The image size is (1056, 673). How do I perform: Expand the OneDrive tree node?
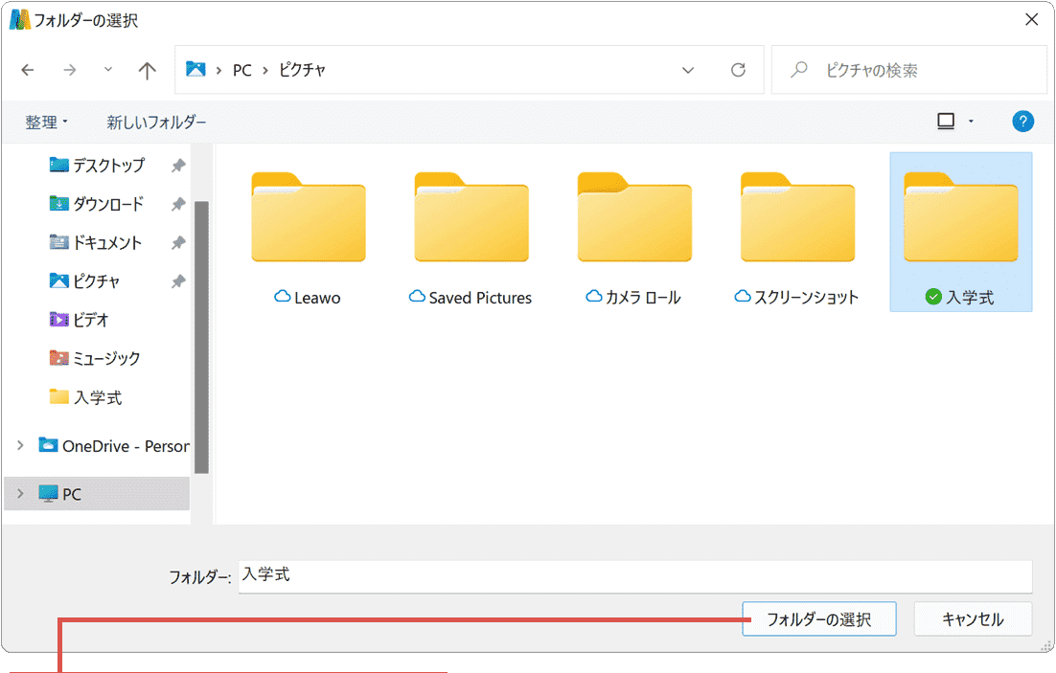pos(20,445)
